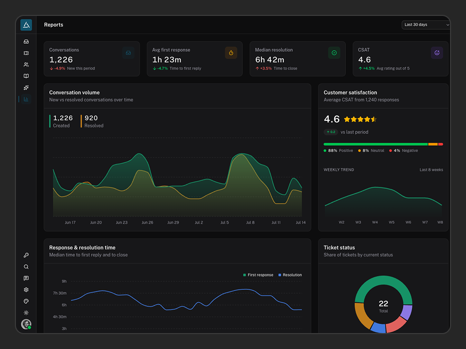Click the red Negative bar segment

point(441,144)
